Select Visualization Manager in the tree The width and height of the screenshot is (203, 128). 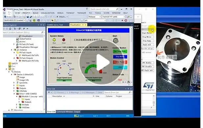click(x=29, y=47)
